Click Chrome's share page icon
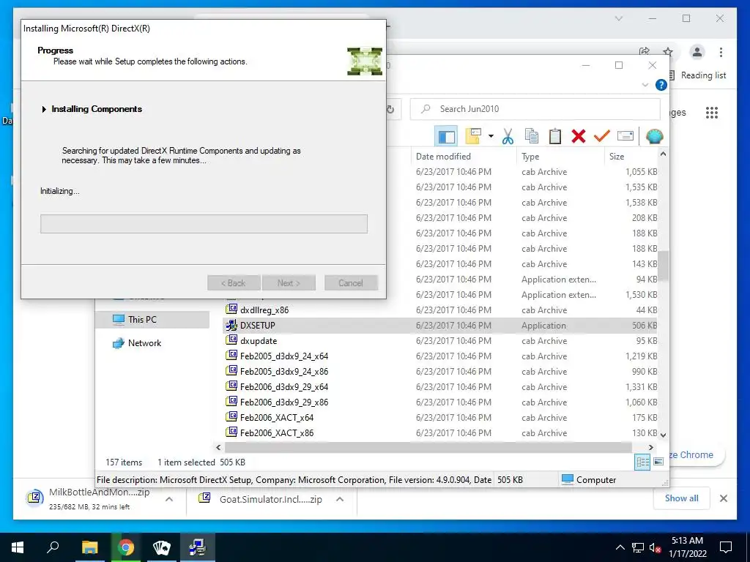 coord(645,52)
